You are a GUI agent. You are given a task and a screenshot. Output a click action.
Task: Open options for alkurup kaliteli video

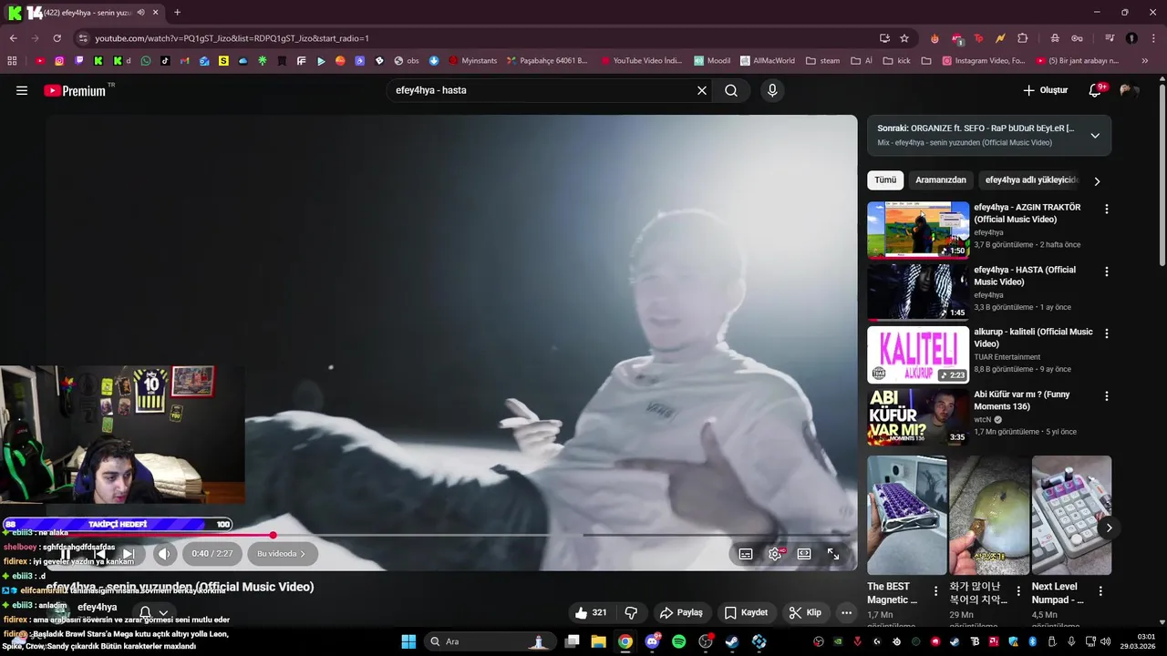(x=1107, y=333)
